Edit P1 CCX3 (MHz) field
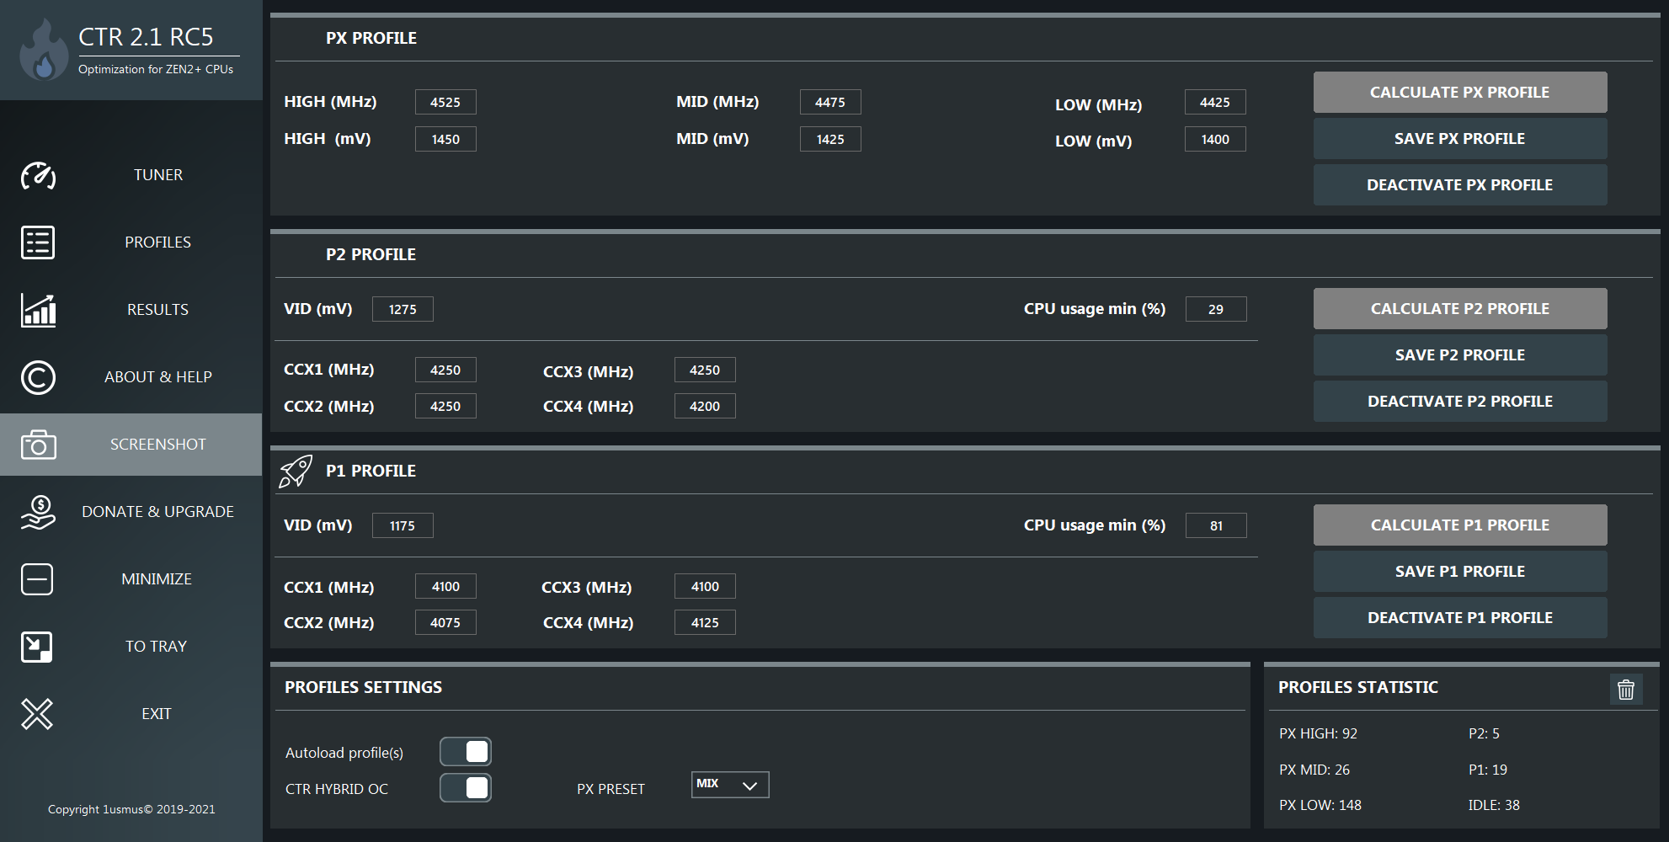Image resolution: width=1669 pixels, height=842 pixels. [x=705, y=586]
